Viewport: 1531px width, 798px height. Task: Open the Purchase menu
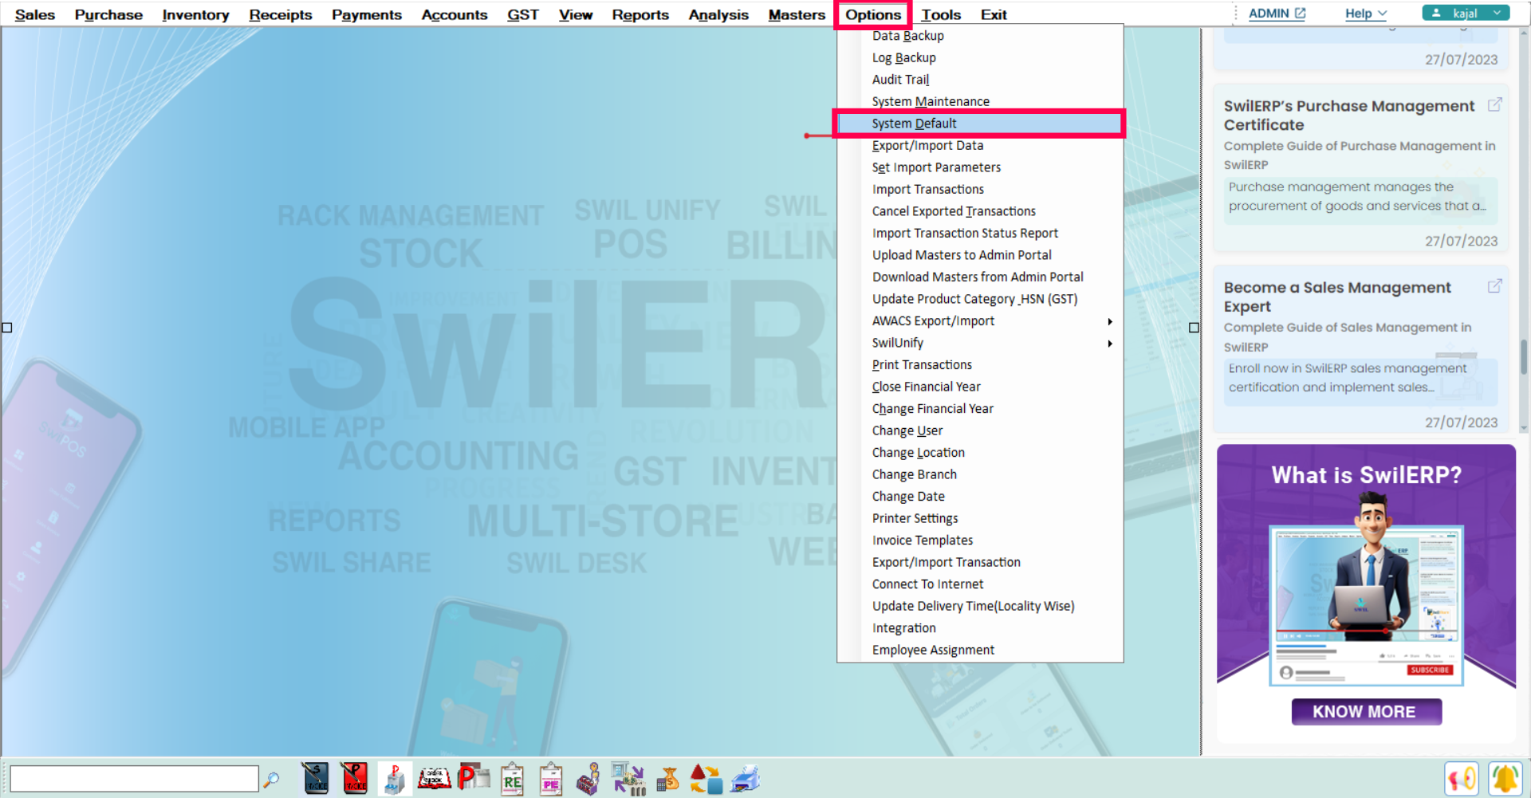tap(108, 14)
